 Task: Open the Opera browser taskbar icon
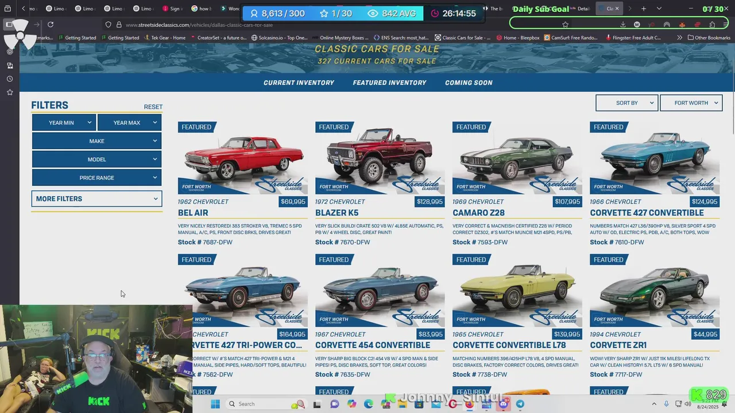pos(453,404)
